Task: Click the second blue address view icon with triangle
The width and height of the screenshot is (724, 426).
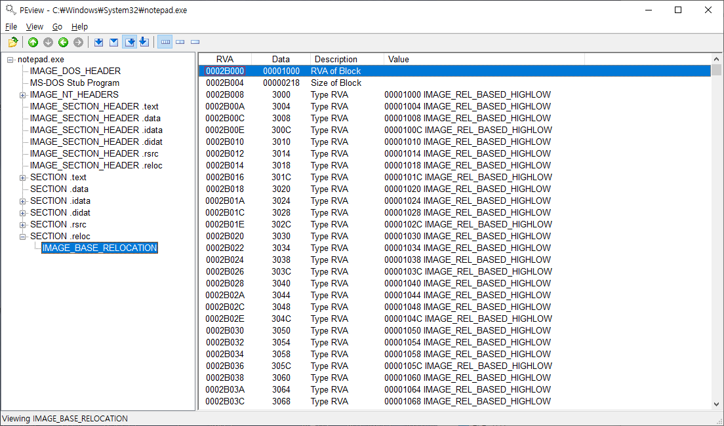Action: 113,42
